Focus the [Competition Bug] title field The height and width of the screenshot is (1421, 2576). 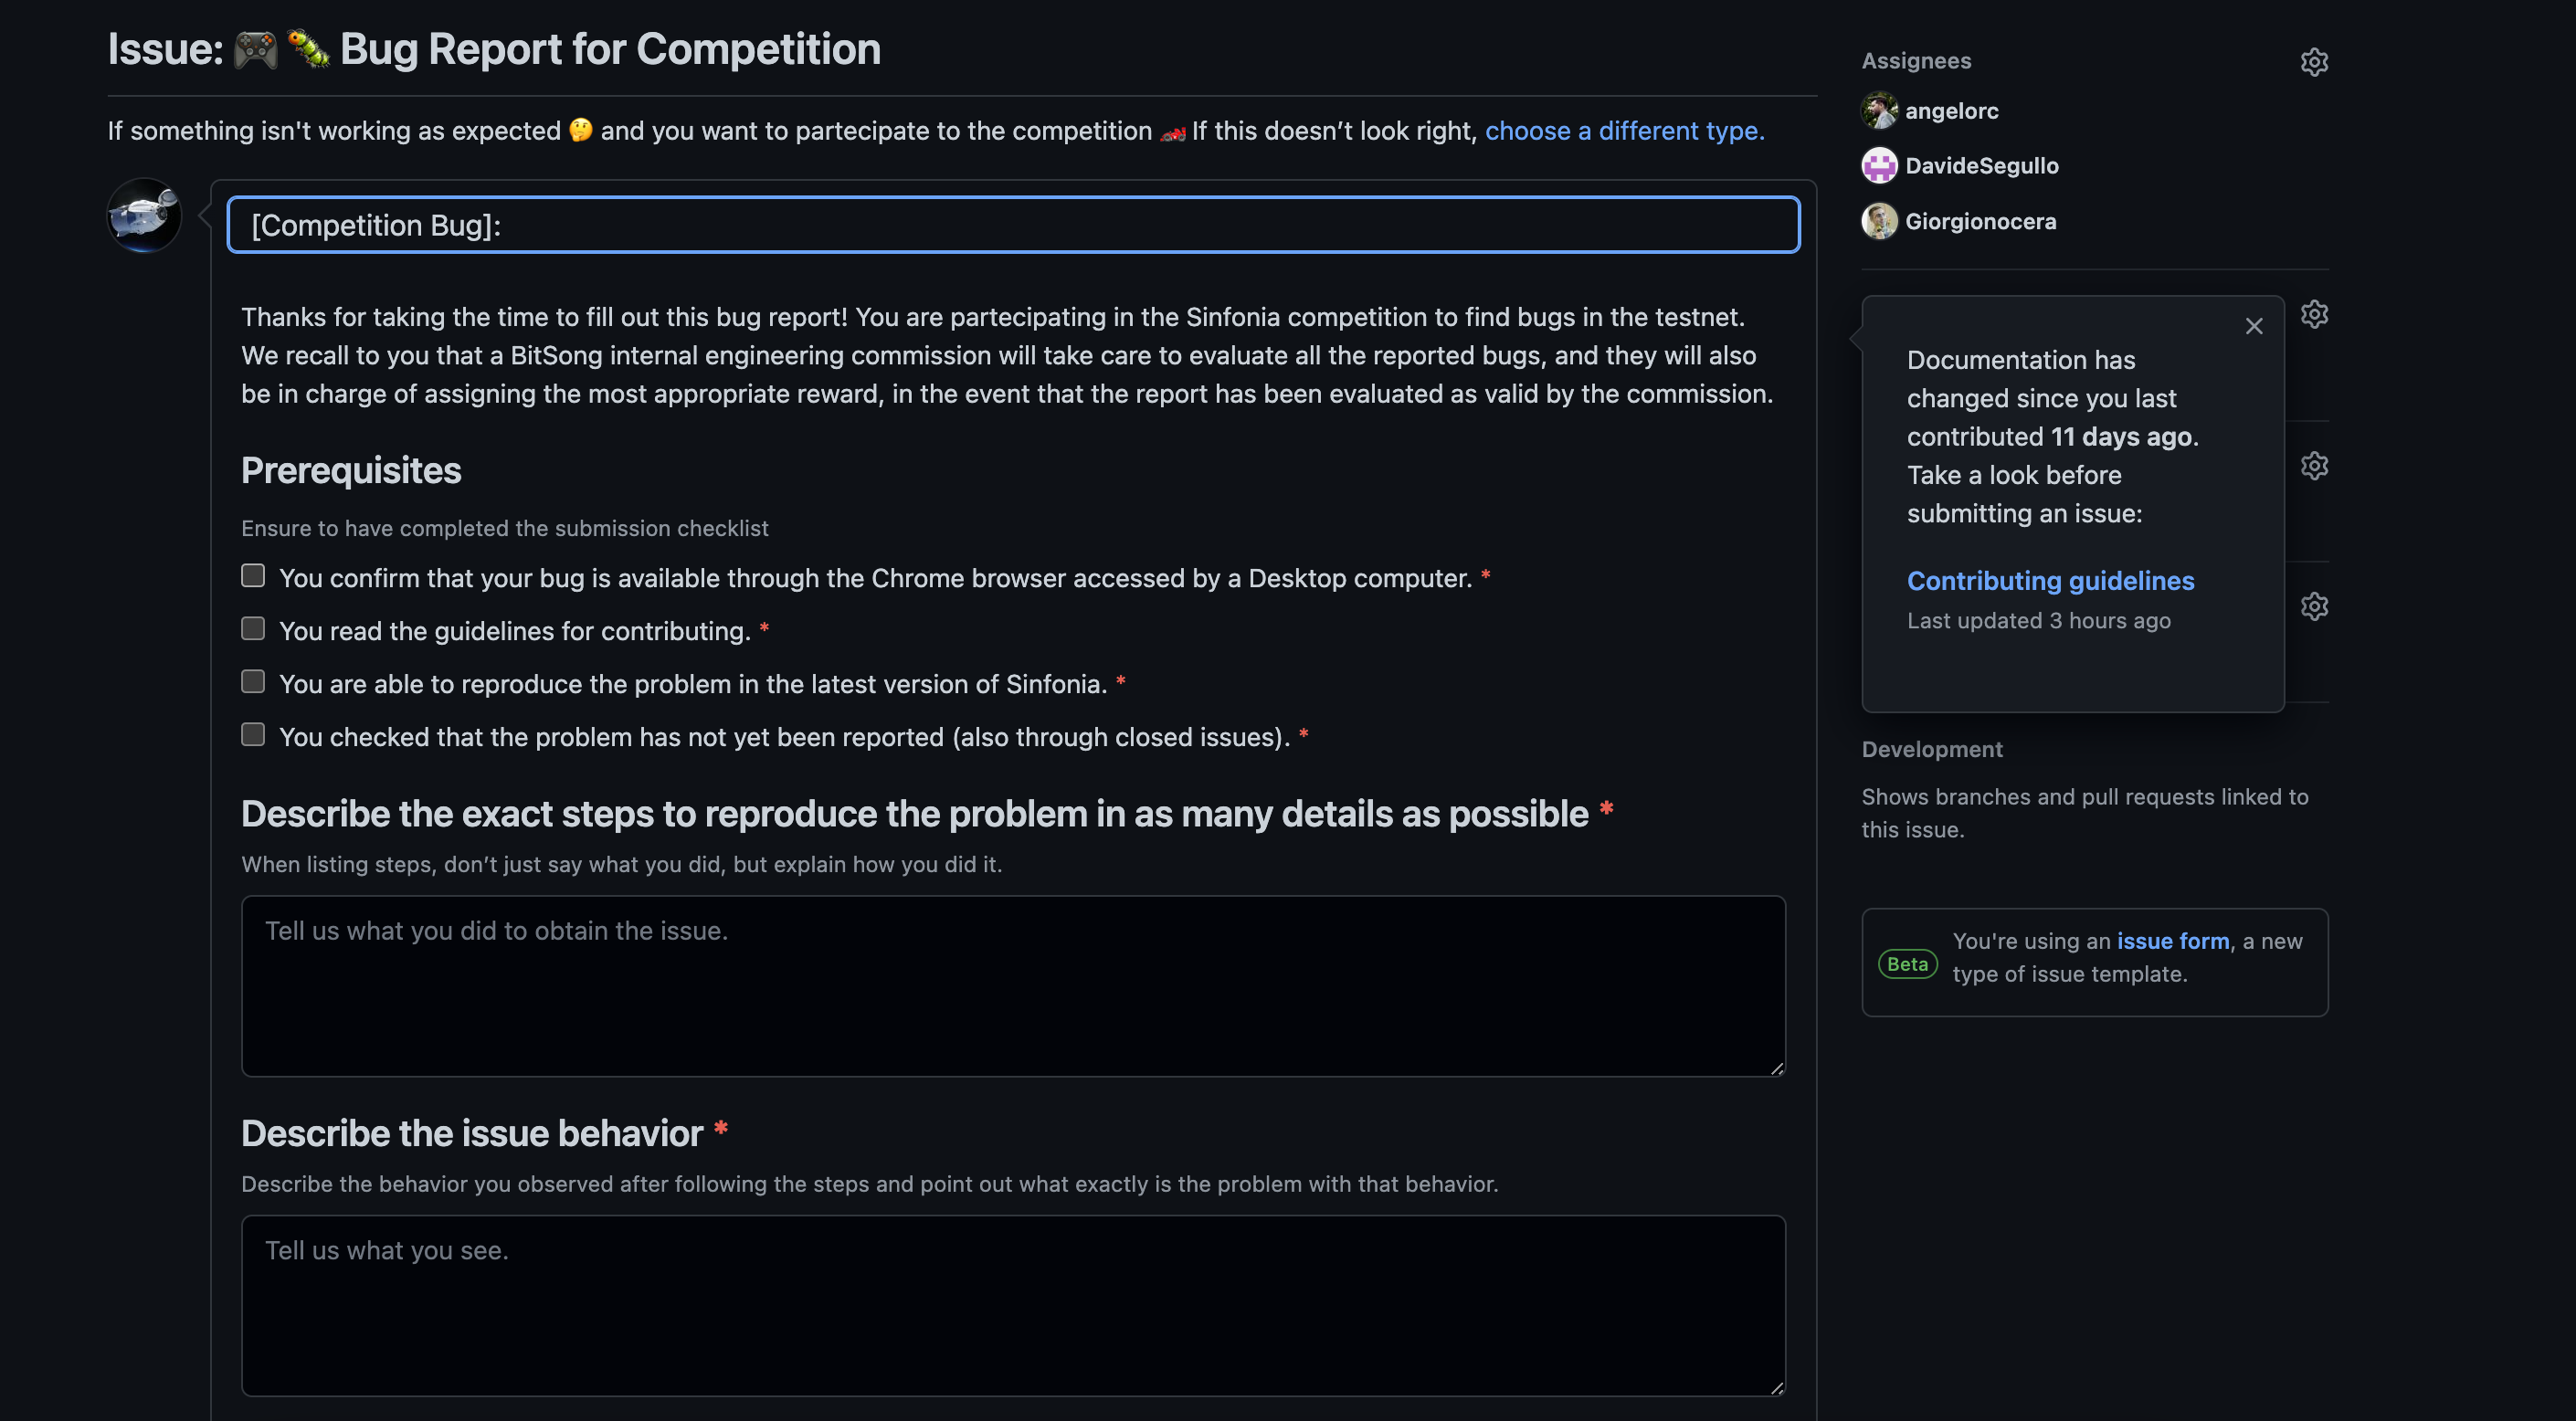tap(1013, 225)
